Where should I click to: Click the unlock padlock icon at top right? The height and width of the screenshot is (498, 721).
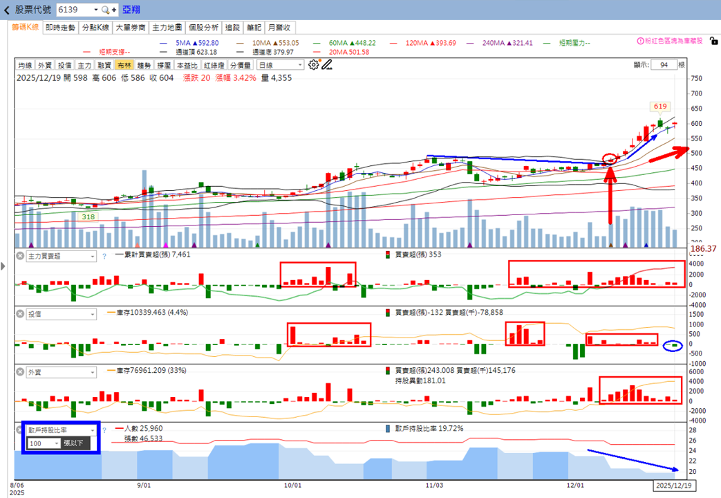click(x=713, y=41)
